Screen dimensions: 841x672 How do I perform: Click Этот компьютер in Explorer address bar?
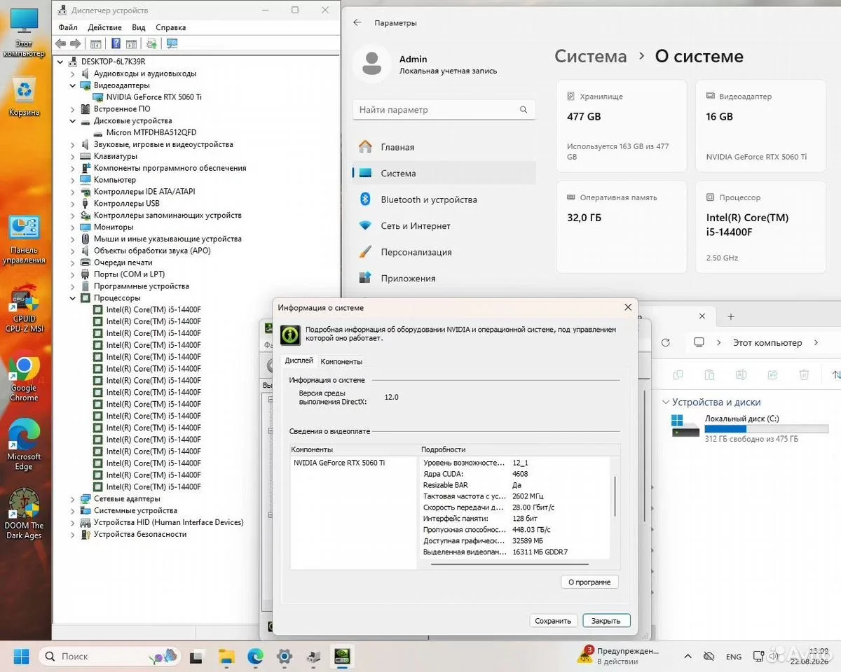tap(767, 343)
